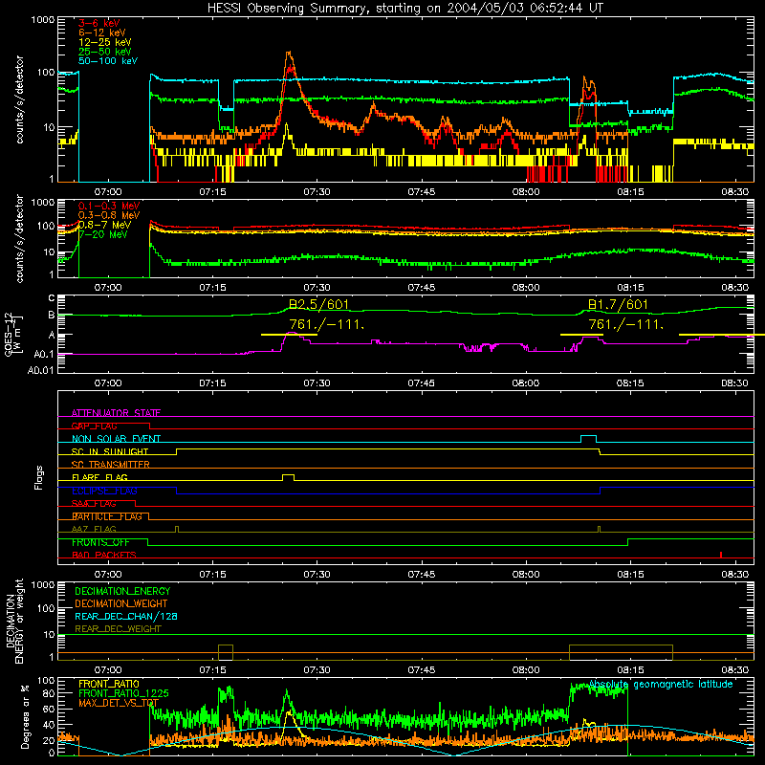The width and height of the screenshot is (765, 765).
Task: Click the PARTICLE_FLAG label
Action: click(x=107, y=516)
